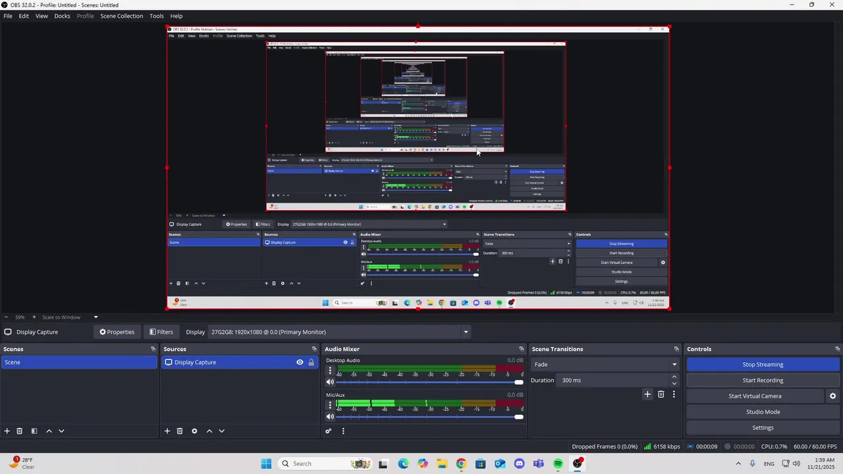Open the File menu

(x=8, y=16)
